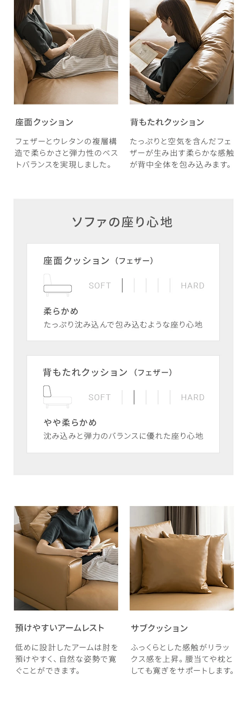Click the HARD label on backrest cushion scale
The height and width of the screenshot is (728, 247).
coord(193,397)
